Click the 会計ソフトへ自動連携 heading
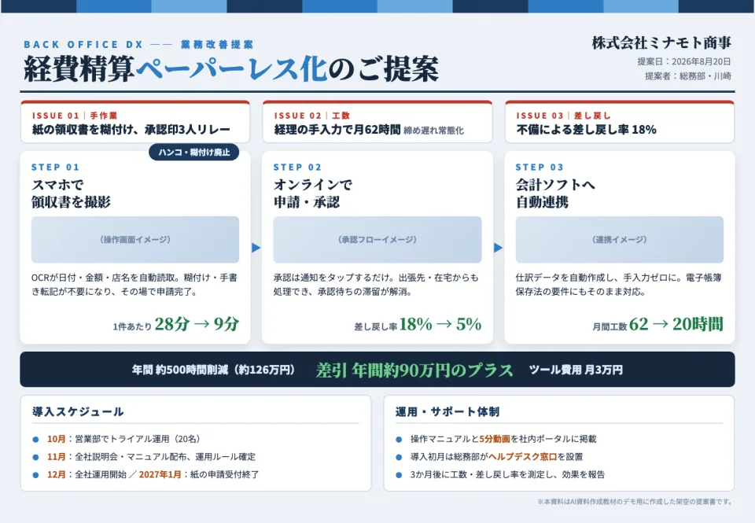 tap(556, 193)
